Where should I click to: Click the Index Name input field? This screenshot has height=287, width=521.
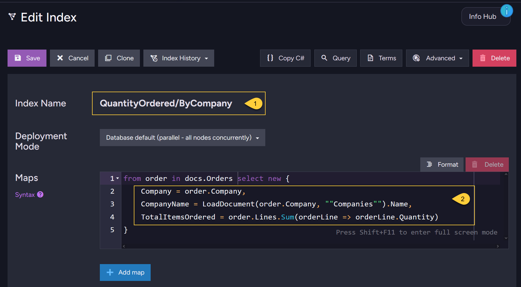(x=179, y=103)
